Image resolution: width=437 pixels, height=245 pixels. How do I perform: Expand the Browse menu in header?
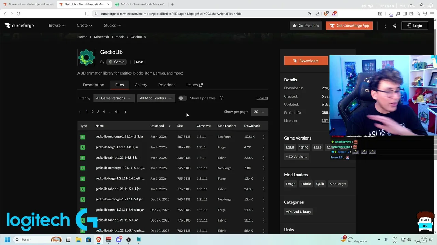pyautogui.click(x=57, y=26)
